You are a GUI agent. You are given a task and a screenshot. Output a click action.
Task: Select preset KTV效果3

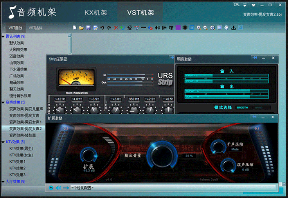(18, 175)
